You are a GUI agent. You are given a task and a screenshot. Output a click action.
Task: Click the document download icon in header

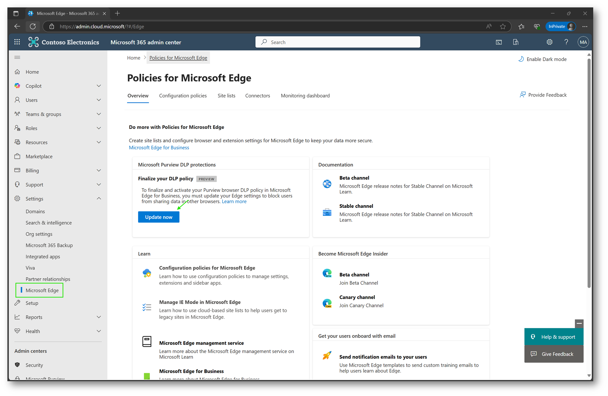pos(516,42)
